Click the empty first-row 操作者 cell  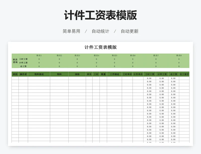tap(23, 78)
